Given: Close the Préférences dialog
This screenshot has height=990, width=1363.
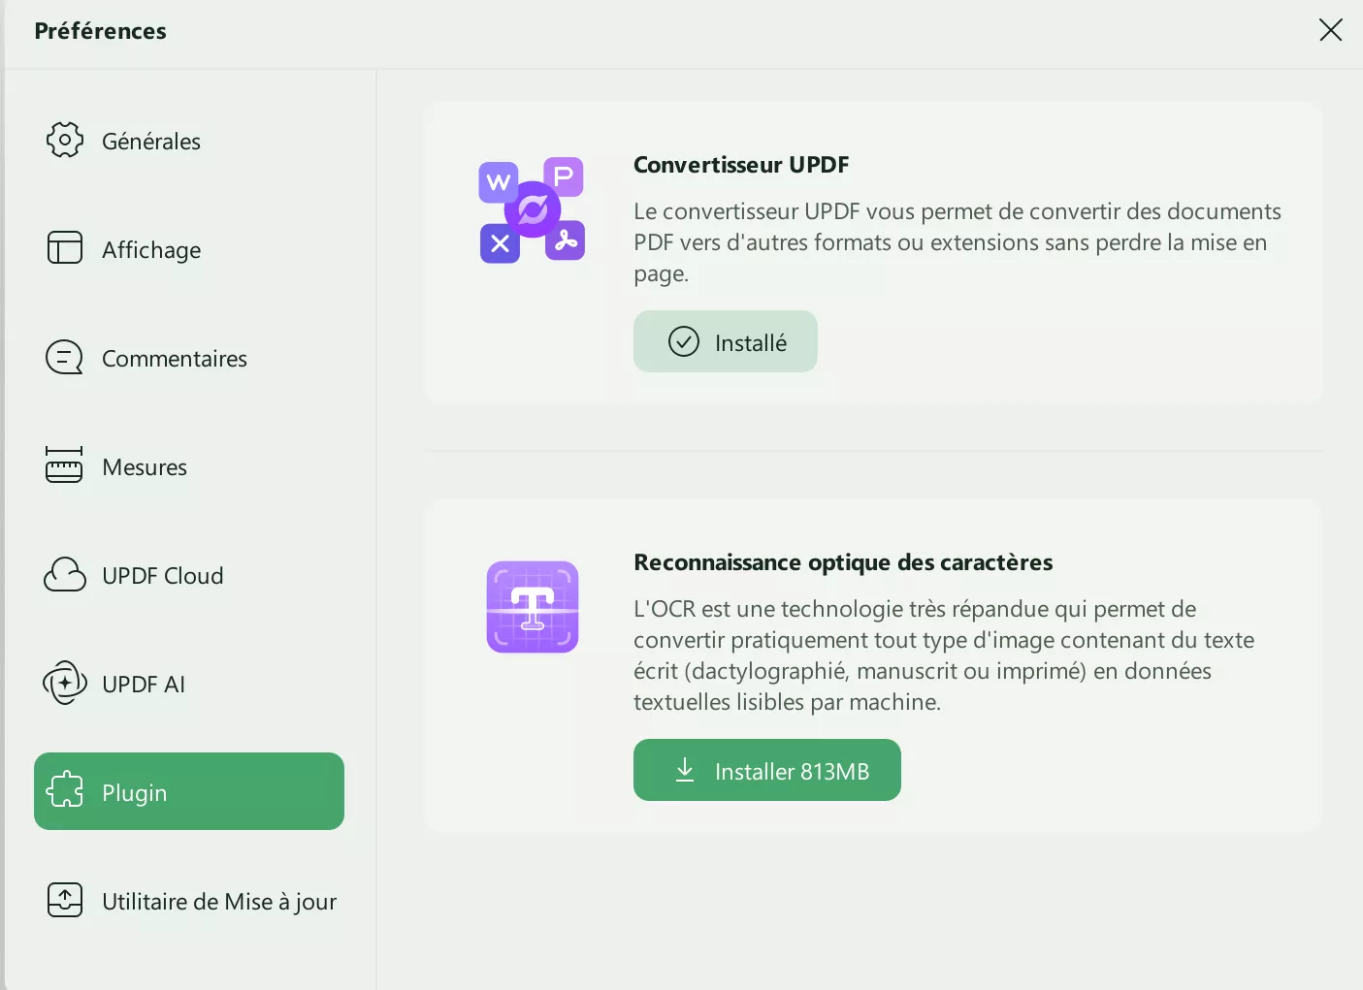Looking at the screenshot, I should coord(1330,30).
